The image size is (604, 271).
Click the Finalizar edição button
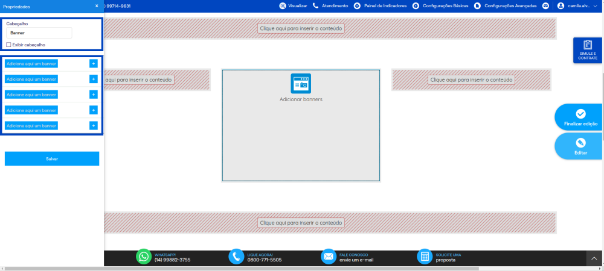click(579, 117)
